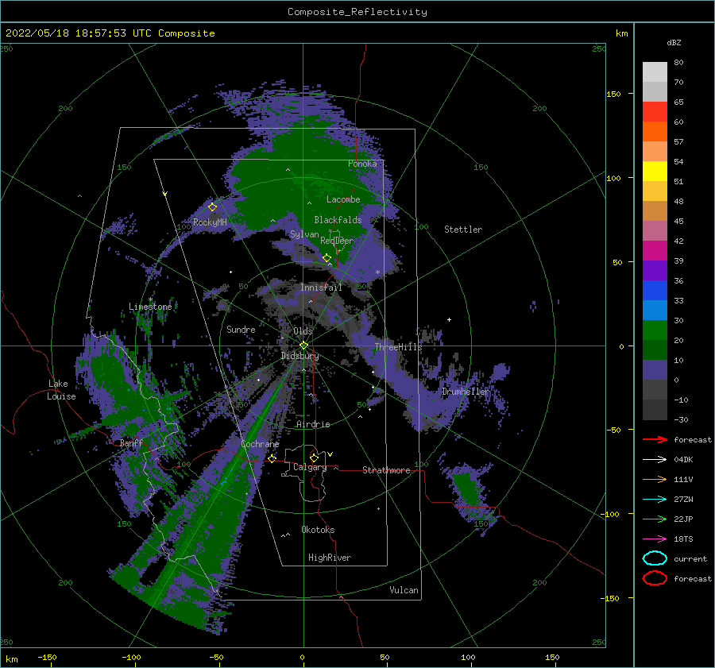This screenshot has height=668, width=715.
Task: Pick the bright green 20–30 dBZ swatch
Action: [655, 330]
